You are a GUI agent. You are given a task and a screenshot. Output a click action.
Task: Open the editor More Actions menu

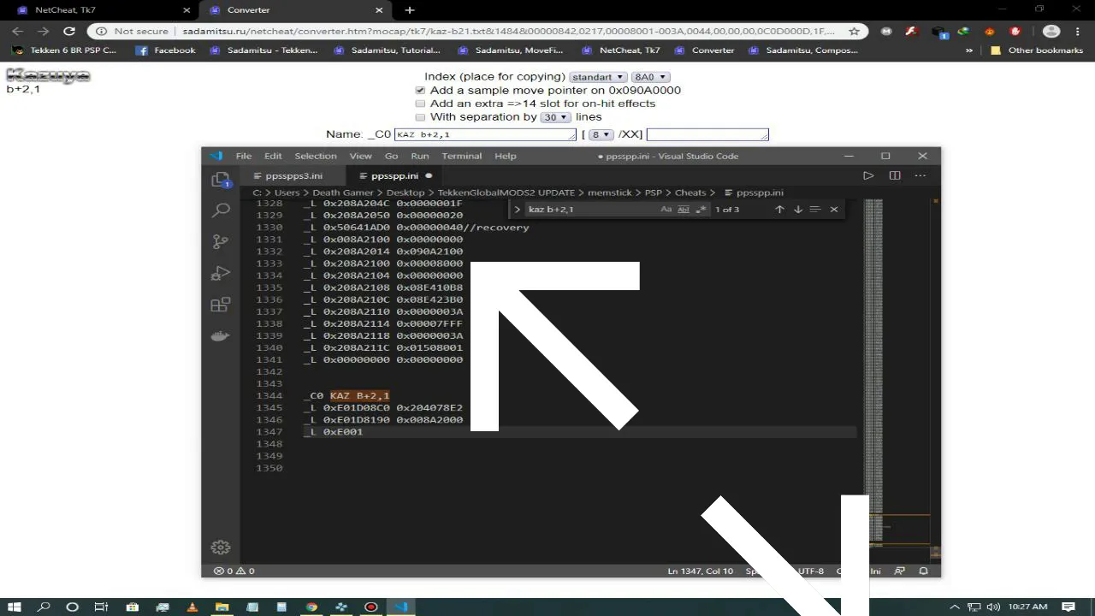click(x=920, y=175)
